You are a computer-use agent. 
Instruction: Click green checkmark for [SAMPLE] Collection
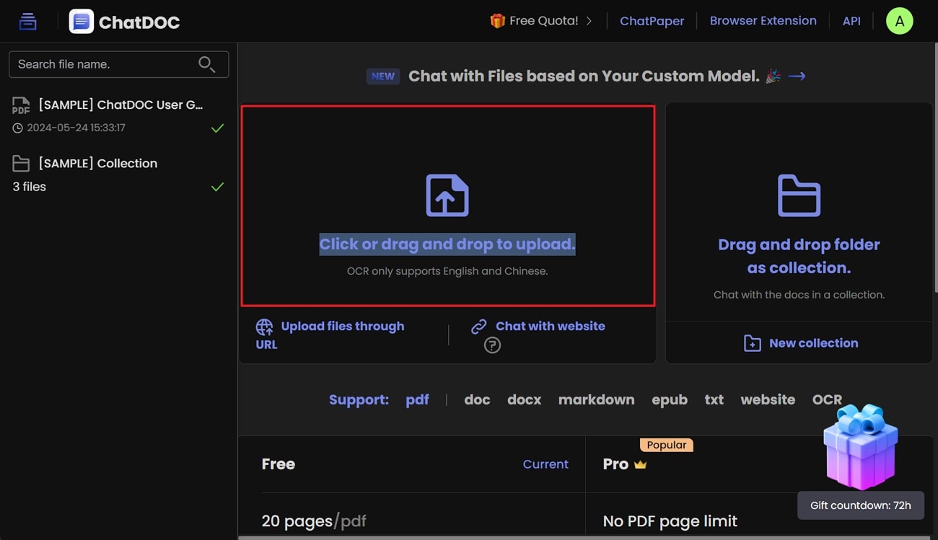217,187
